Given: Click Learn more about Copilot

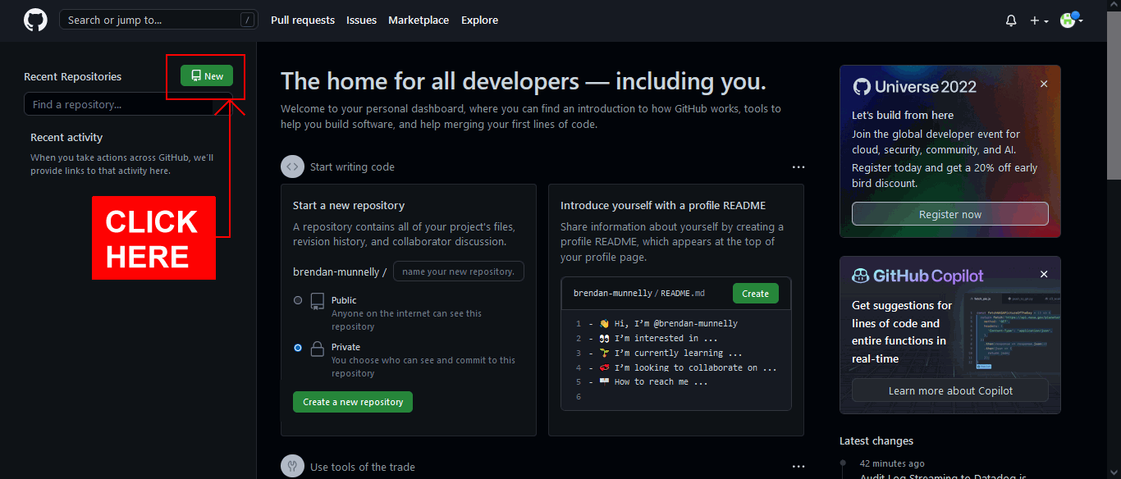Looking at the screenshot, I should coord(949,390).
